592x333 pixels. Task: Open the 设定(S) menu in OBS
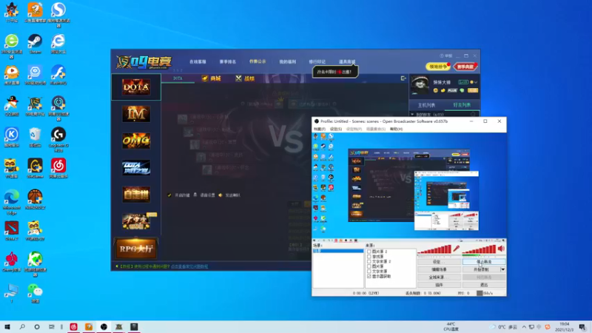pyautogui.click(x=336, y=129)
